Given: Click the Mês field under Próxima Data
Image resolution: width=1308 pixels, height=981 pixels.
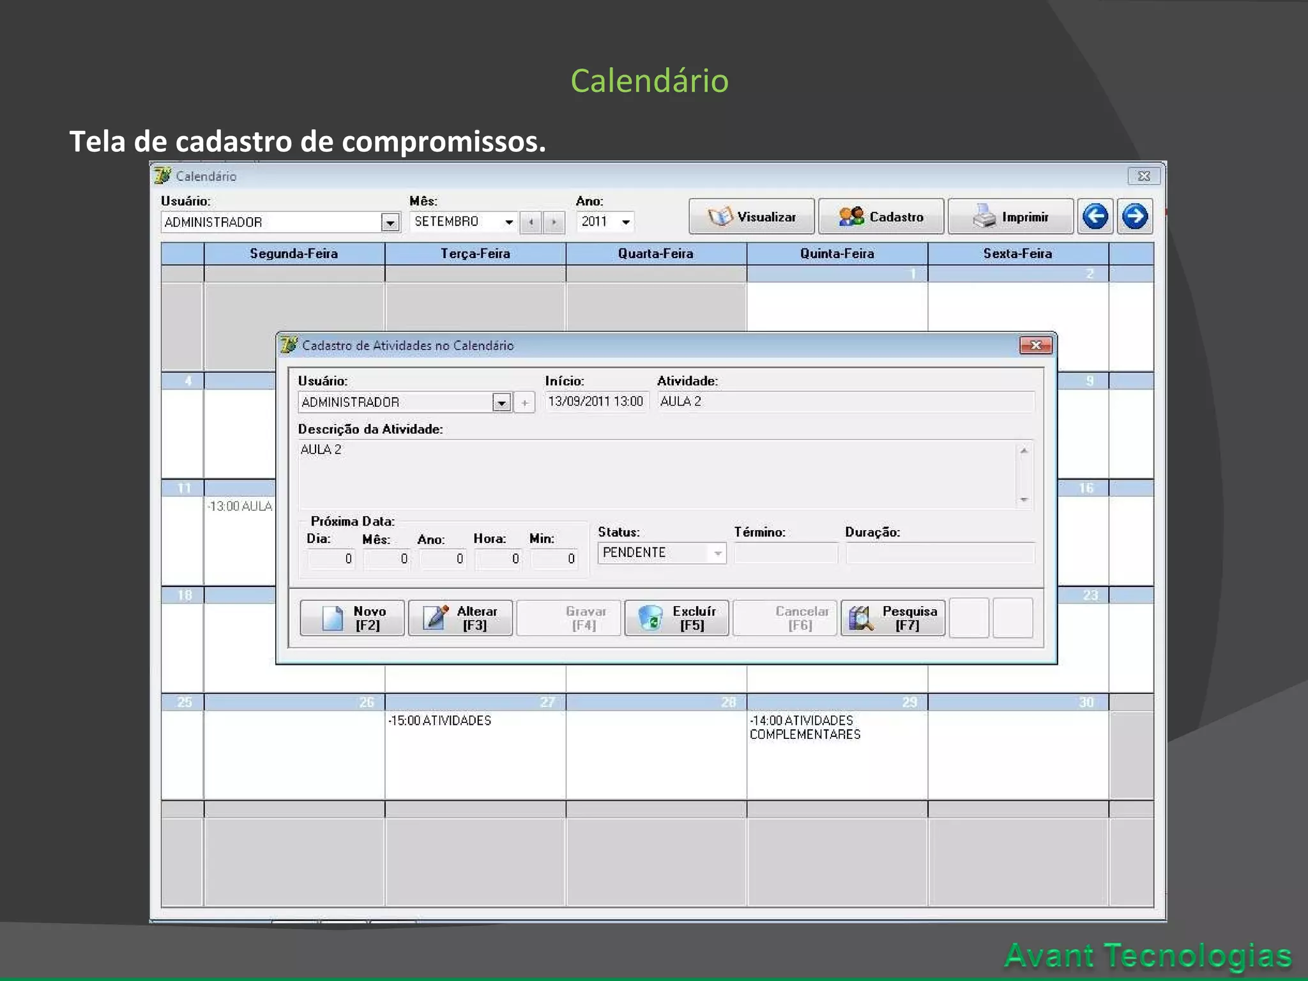Looking at the screenshot, I should [x=387, y=559].
